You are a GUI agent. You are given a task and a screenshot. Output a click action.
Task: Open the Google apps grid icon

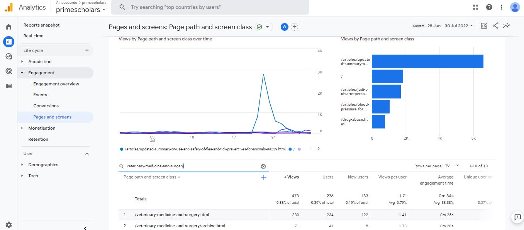[475, 7]
